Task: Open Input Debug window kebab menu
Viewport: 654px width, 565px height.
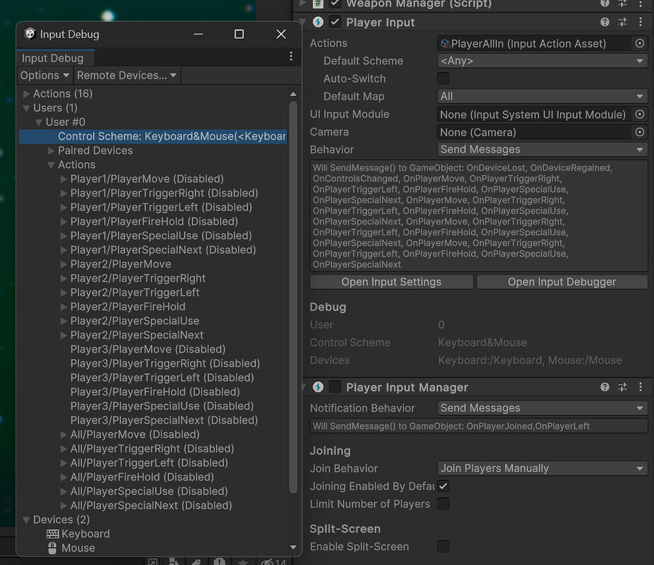Action: click(x=291, y=56)
